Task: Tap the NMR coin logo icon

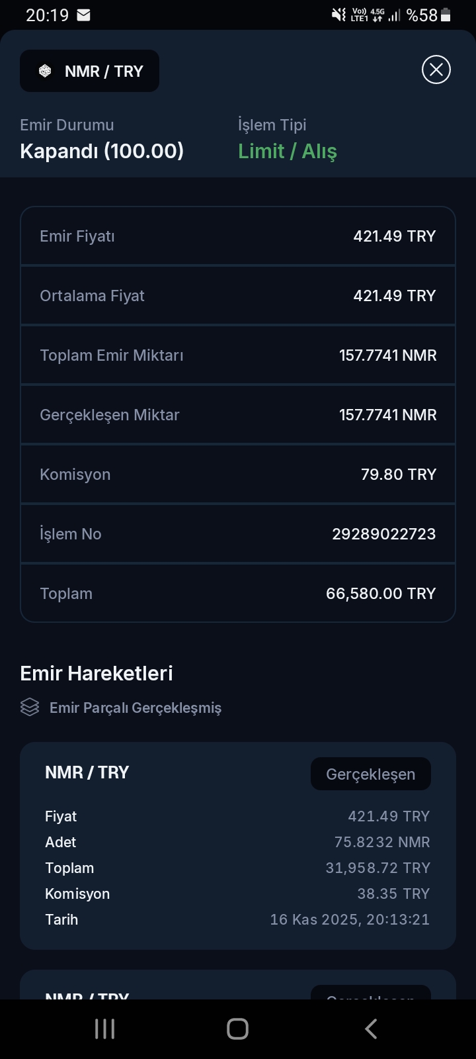Action: [x=45, y=71]
